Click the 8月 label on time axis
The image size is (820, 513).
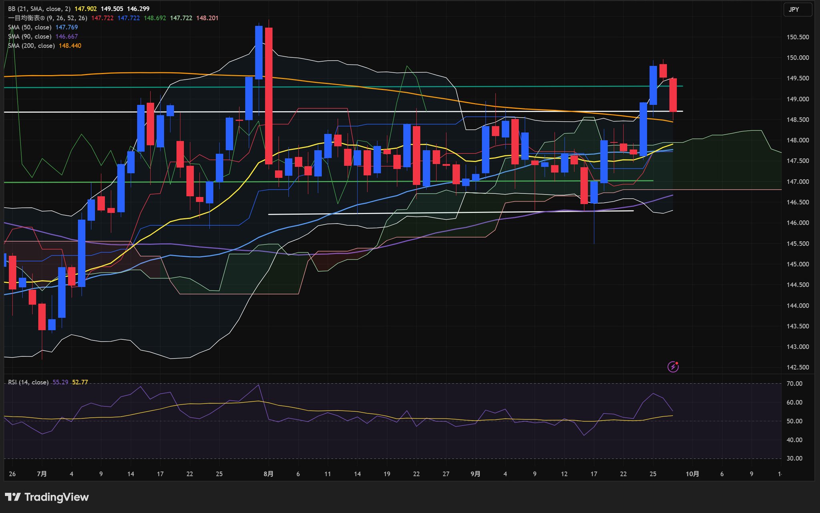pos(269,474)
